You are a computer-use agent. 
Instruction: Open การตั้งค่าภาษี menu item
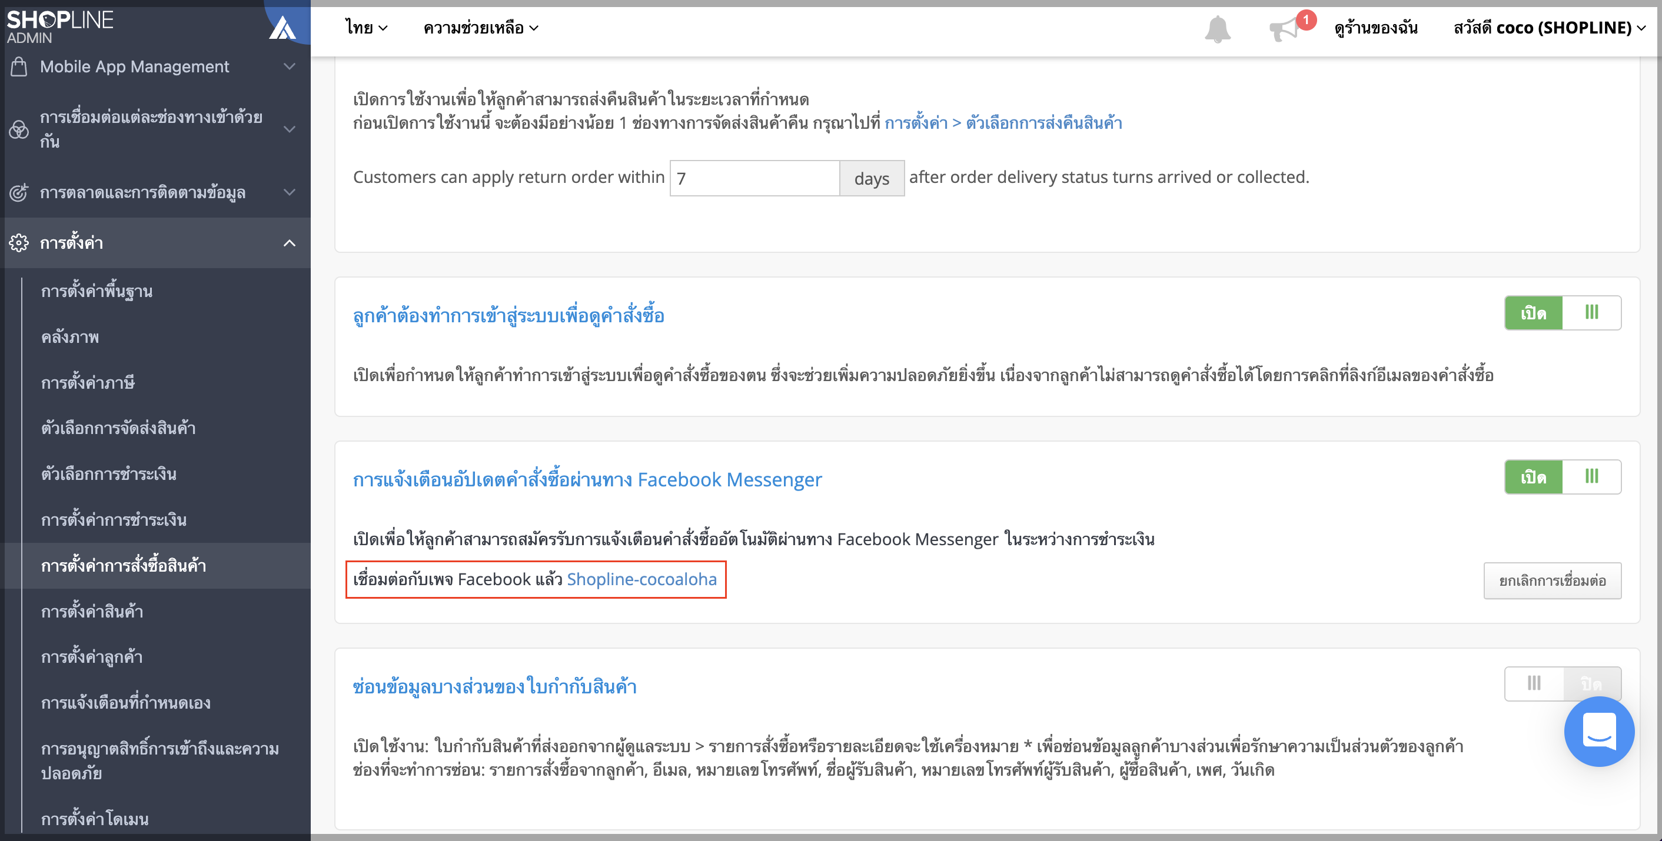click(x=88, y=382)
